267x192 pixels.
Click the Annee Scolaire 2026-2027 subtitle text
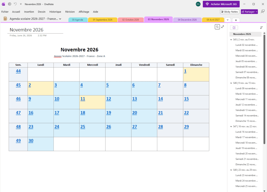tap(79, 56)
